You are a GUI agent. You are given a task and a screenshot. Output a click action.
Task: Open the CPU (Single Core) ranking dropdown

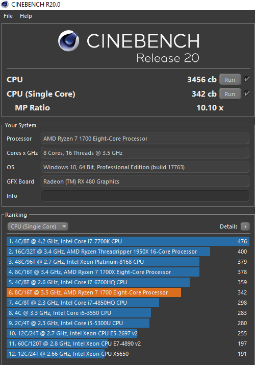tap(38, 226)
